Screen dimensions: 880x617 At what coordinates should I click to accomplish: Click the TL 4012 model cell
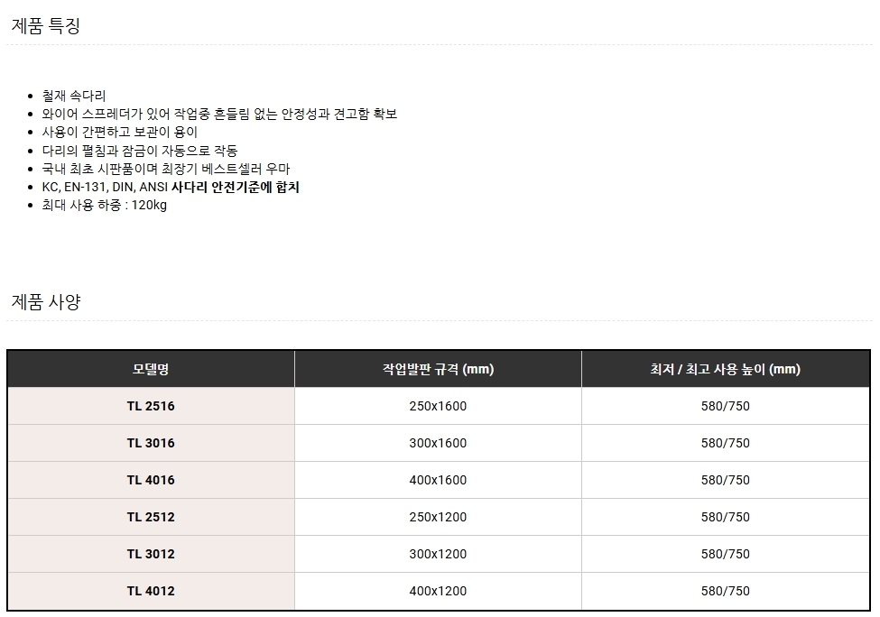click(x=151, y=591)
